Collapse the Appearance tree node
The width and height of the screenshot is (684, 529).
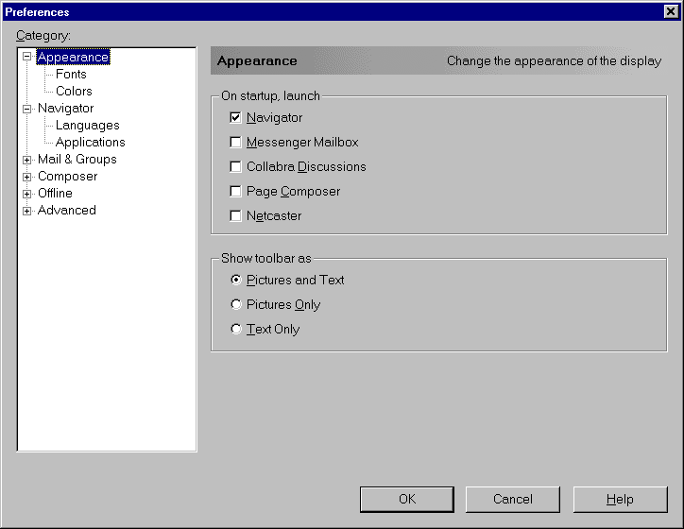click(x=27, y=58)
